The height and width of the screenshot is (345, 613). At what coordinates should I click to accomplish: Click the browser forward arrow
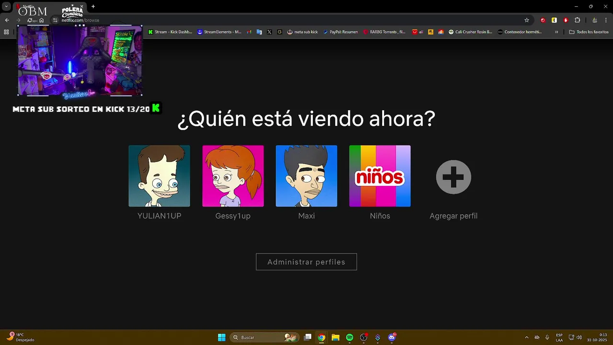[18, 20]
